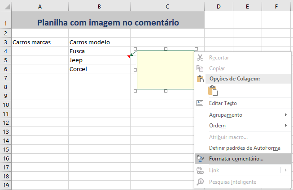Click the Editar Texto icon
Screen dimensions: 293x190
pos(200,103)
